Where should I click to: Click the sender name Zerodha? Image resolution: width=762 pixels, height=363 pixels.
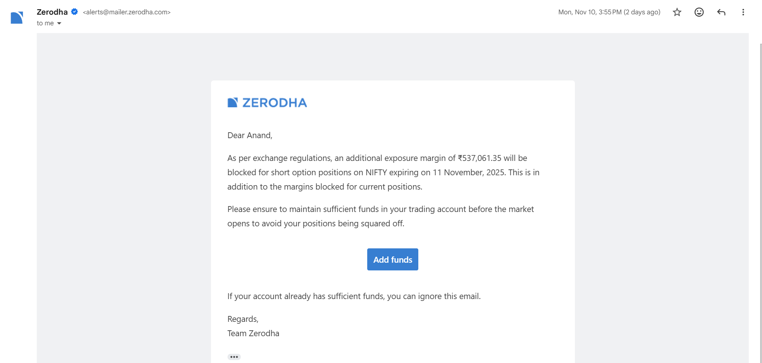point(52,12)
